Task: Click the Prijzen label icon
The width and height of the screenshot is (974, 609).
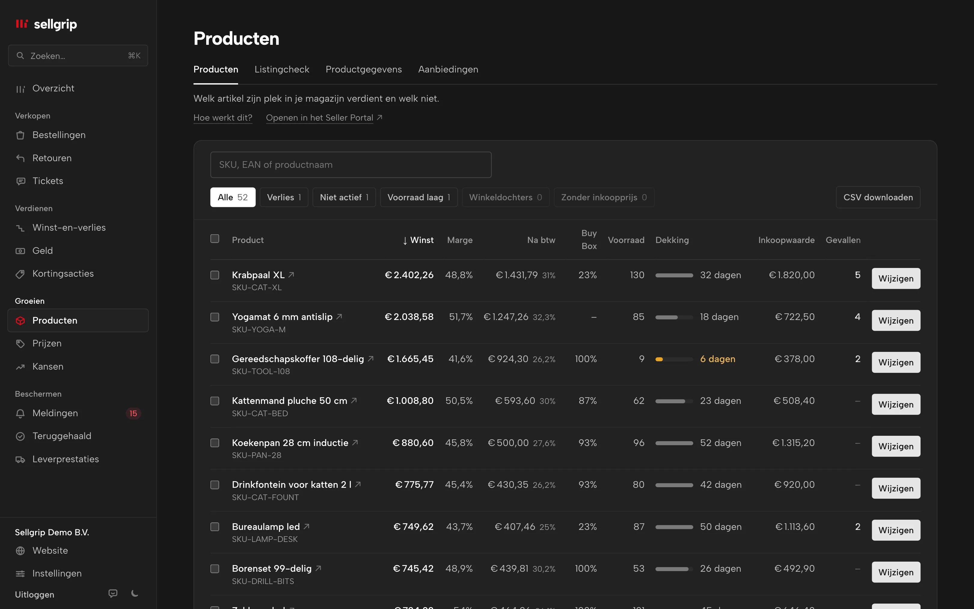Action: (x=20, y=343)
